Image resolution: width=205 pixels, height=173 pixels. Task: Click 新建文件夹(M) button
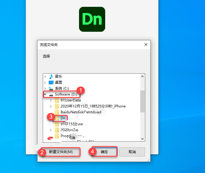click(x=61, y=152)
